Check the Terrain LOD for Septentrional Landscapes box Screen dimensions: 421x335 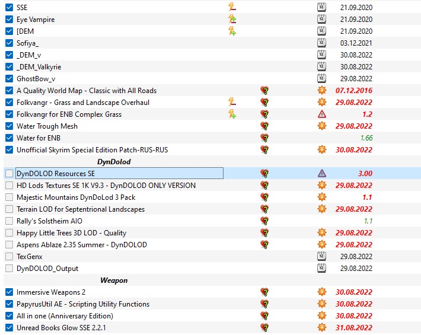coord(9,209)
